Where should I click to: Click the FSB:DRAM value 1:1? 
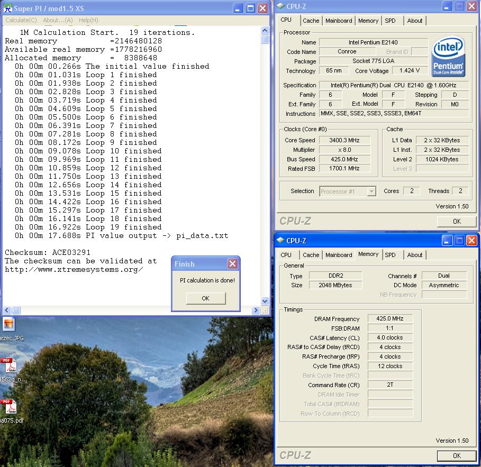pyautogui.click(x=390, y=328)
